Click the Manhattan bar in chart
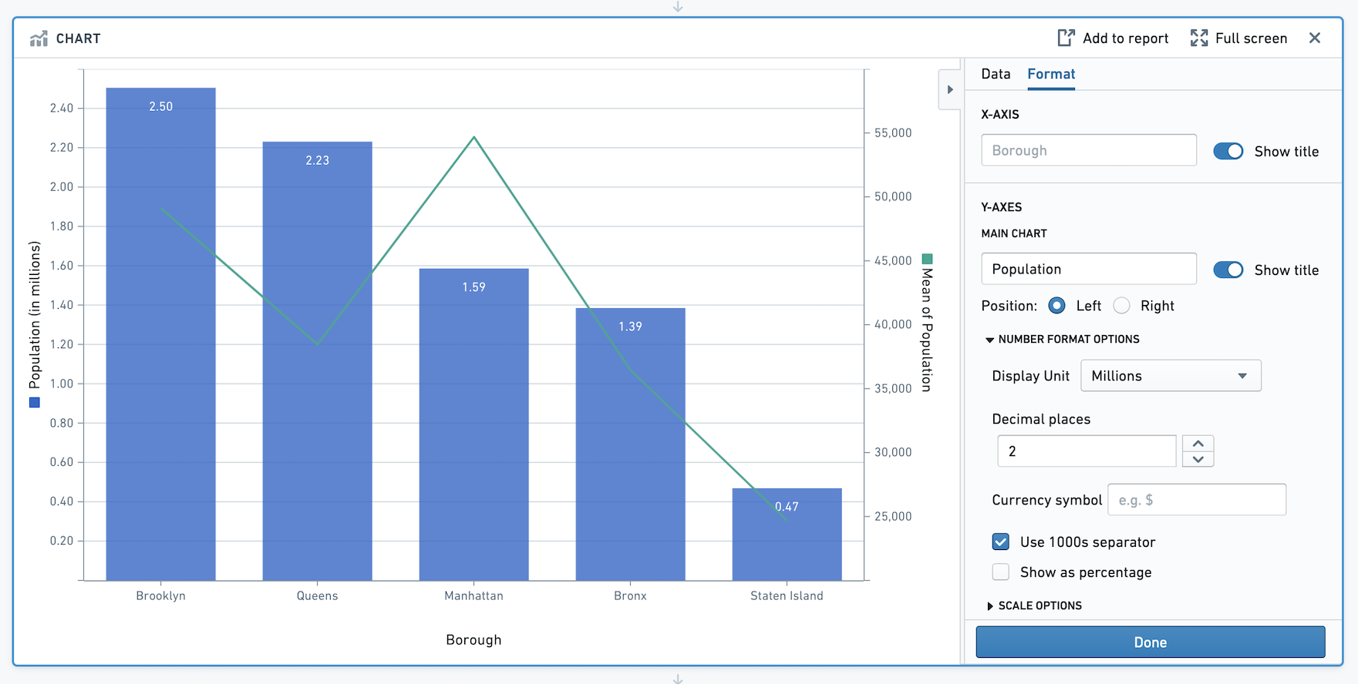The image size is (1358, 684). click(x=473, y=424)
